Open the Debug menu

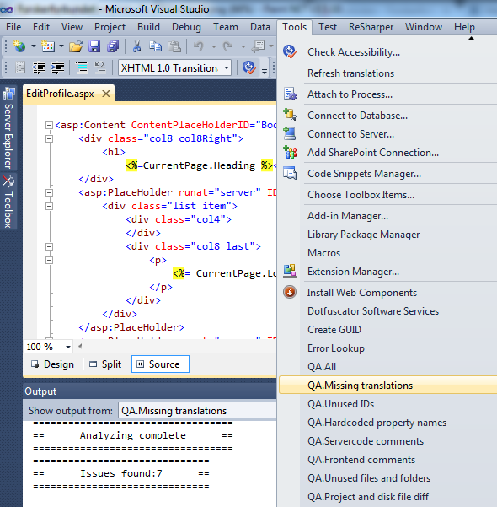tap(186, 27)
